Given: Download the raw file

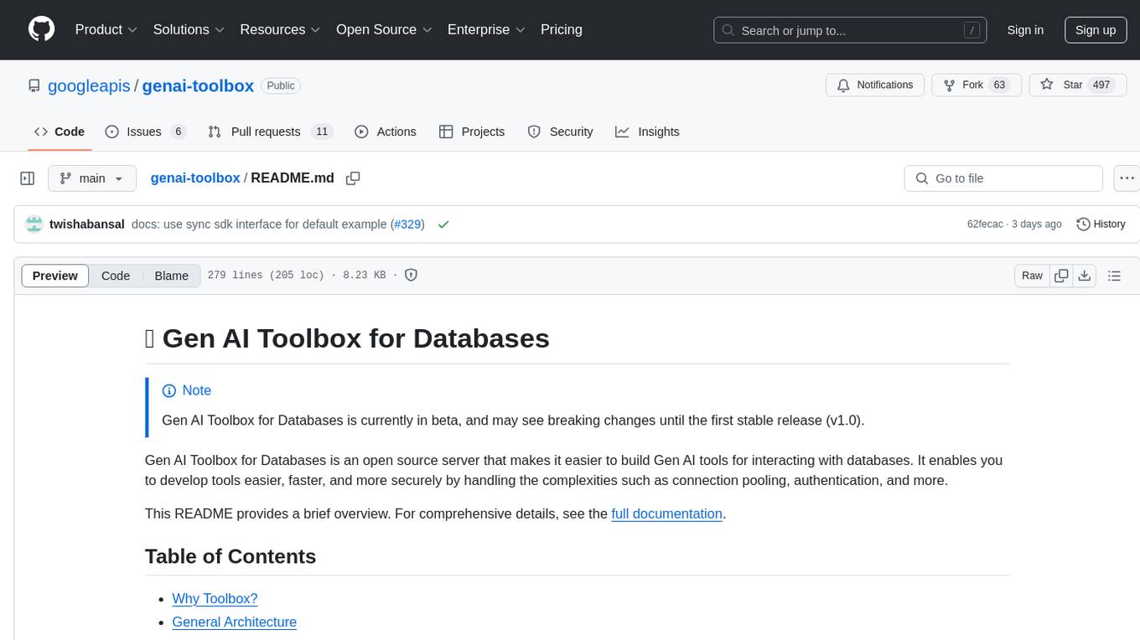Looking at the screenshot, I should point(1085,276).
